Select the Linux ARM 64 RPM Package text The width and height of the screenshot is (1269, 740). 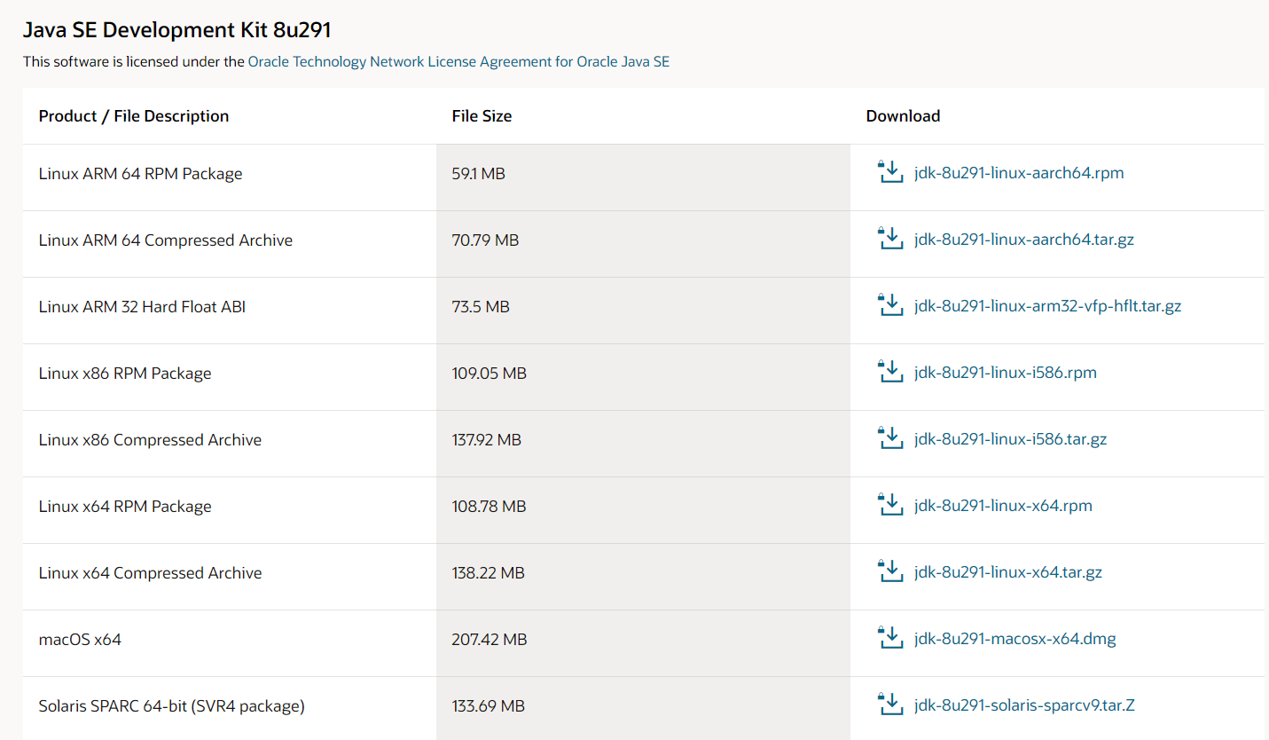140,174
